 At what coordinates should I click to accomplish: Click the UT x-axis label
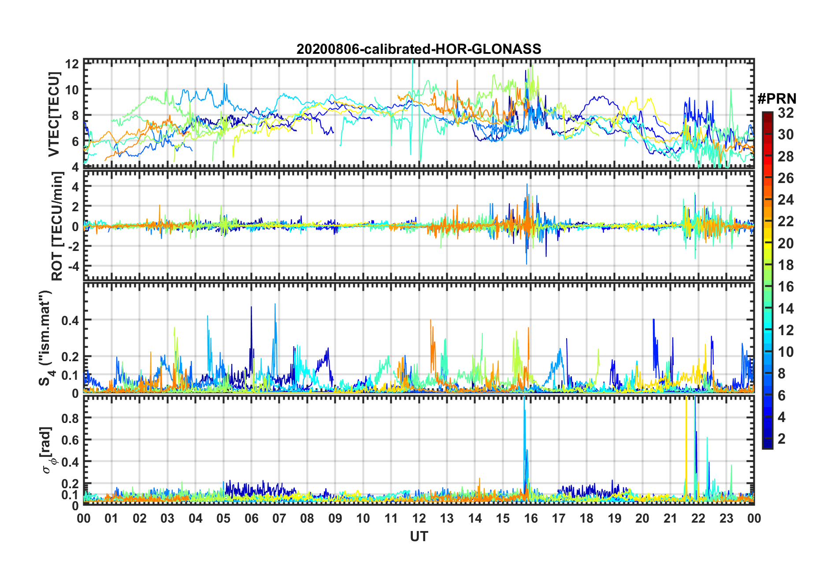(x=419, y=536)
